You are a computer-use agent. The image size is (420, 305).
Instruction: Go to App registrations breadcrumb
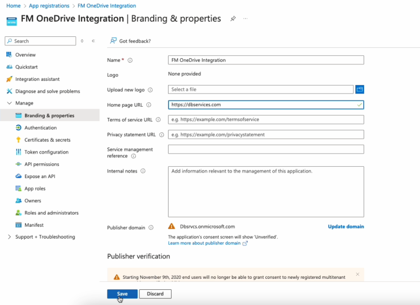(x=49, y=6)
